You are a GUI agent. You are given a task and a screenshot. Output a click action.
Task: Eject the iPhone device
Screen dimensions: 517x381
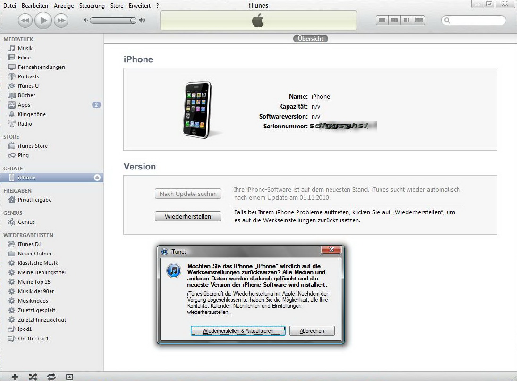[x=97, y=178]
